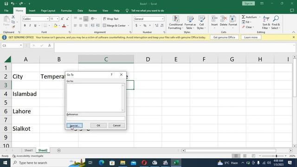Click Merge & Center
Viewport: 297px width, 167px height.
point(115,26)
